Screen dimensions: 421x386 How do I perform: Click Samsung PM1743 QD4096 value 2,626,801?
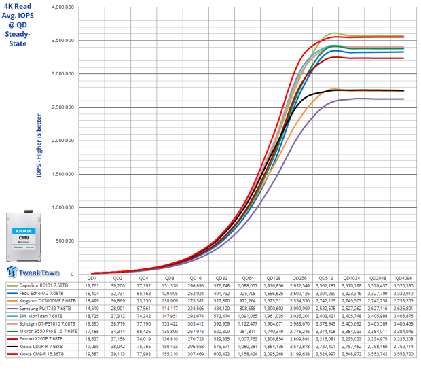pyautogui.click(x=403, y=309)
